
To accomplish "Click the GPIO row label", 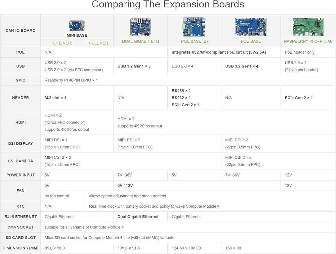I will (20, 80).
